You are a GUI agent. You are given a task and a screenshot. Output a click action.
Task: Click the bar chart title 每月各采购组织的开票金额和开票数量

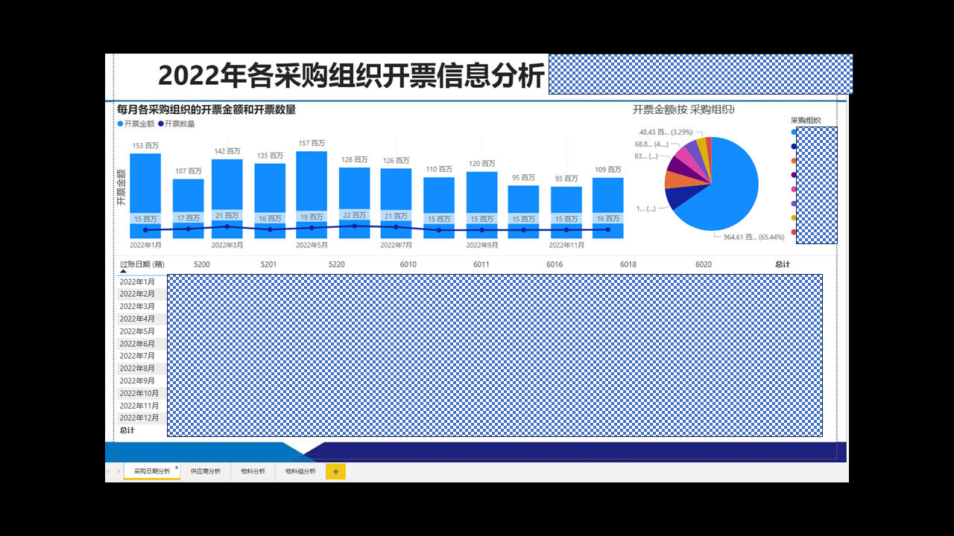pyautogui.click(x=206, y=109)
